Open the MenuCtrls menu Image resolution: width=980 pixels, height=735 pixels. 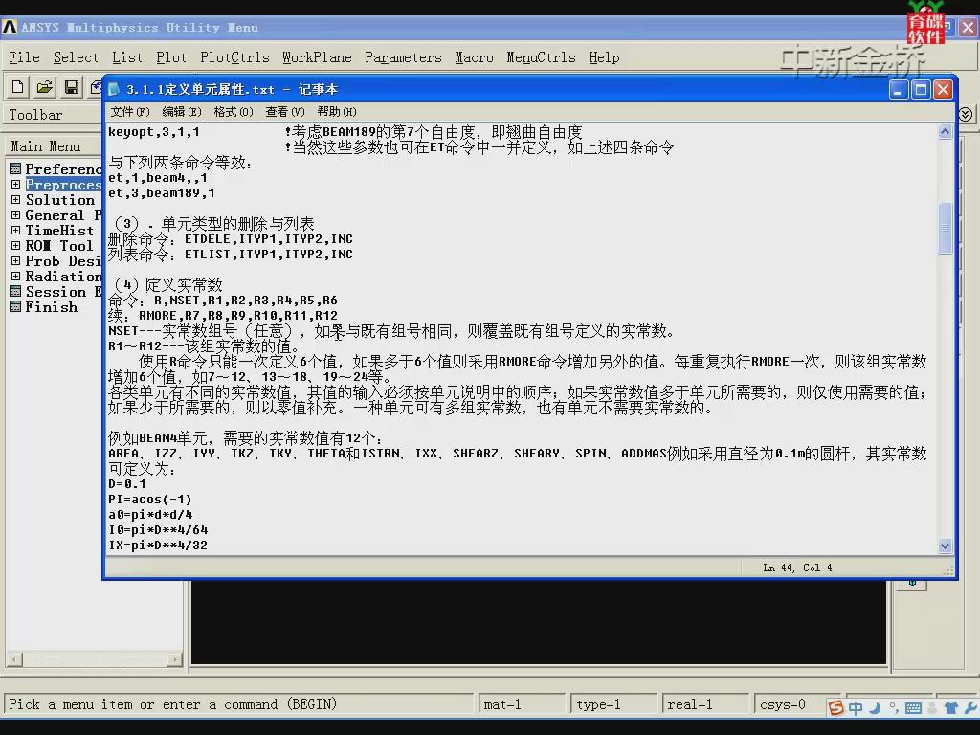(x=541, y=57)
